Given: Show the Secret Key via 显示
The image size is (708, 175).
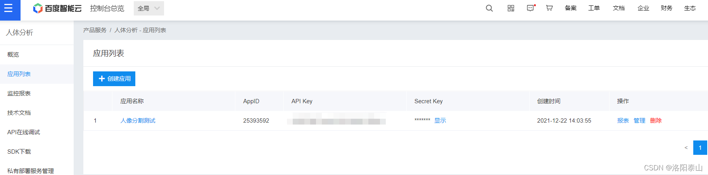Looking at the screenshot, I should point(440,121).
